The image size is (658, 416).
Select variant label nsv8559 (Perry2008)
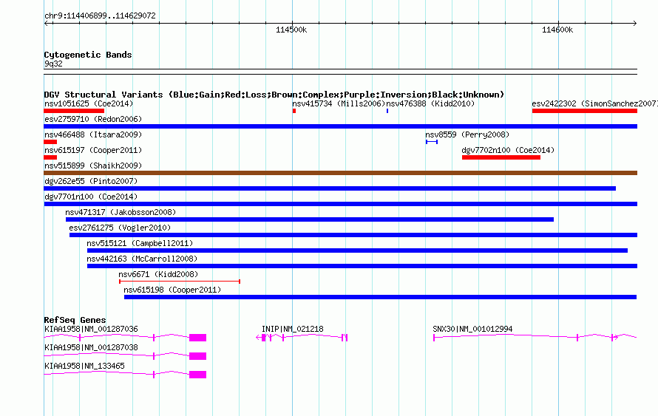pos(467,134)
